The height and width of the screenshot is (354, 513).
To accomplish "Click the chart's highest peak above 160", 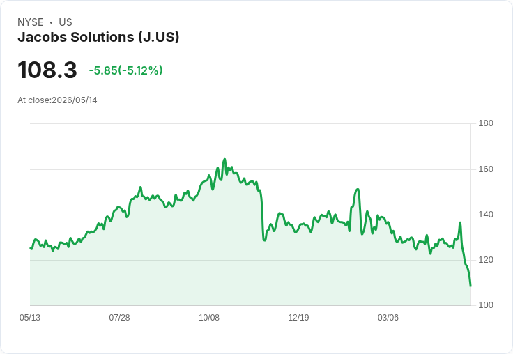I will pyautogui.click(x=224, y=160).
